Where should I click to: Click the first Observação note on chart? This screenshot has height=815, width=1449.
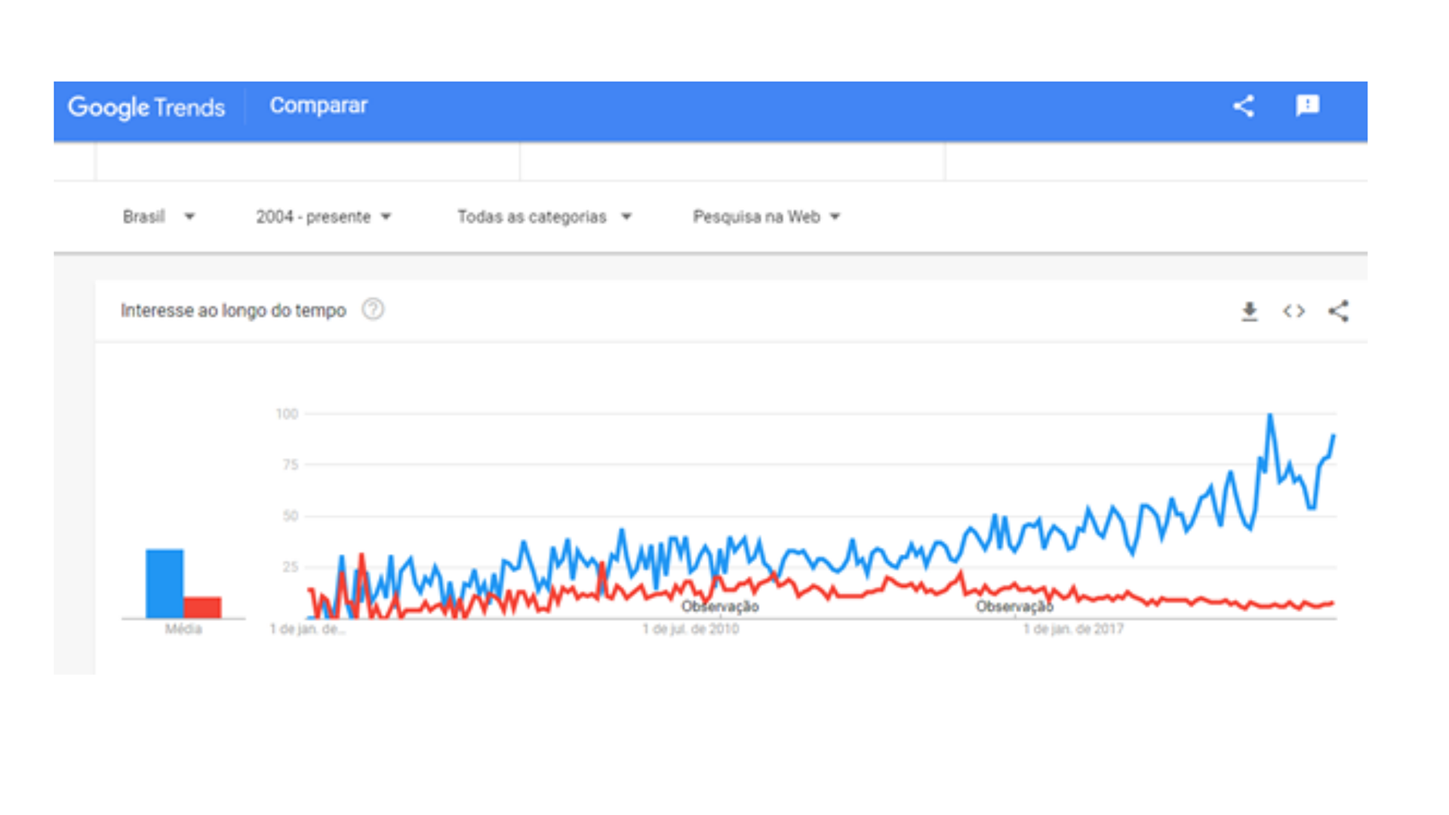click(x=720, y=607)
